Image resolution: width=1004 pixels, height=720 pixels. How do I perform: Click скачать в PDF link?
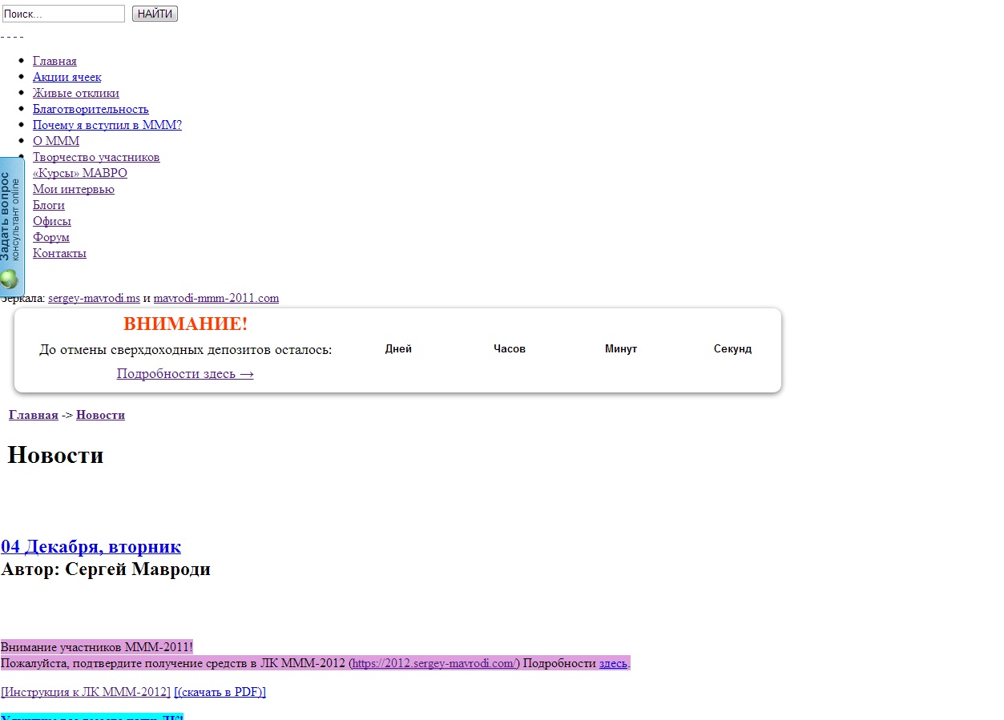click(220, 692)
